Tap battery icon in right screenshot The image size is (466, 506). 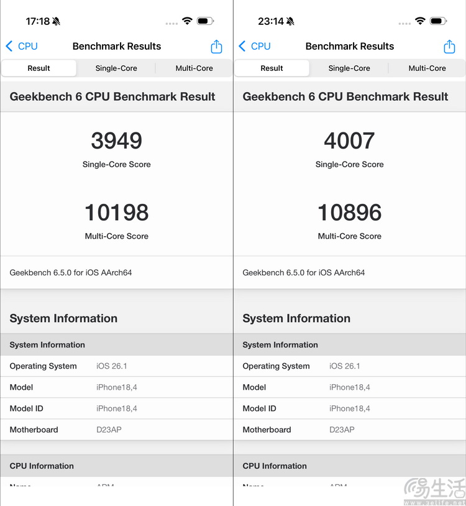[x=438, y=21]
